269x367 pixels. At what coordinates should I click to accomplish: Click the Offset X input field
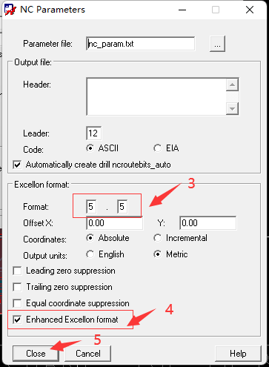(115, 223)
